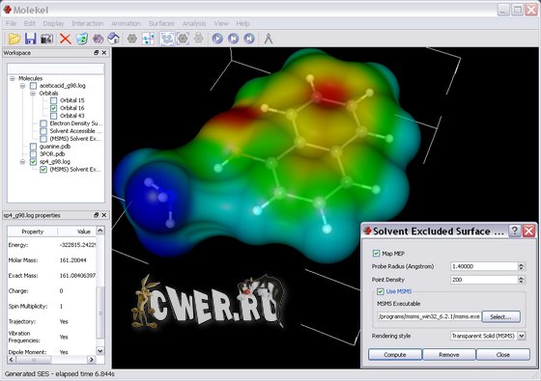Open the Surfaces menu
Image resolution: width=541 pixels, height=381 pixels.
point(161,24)
